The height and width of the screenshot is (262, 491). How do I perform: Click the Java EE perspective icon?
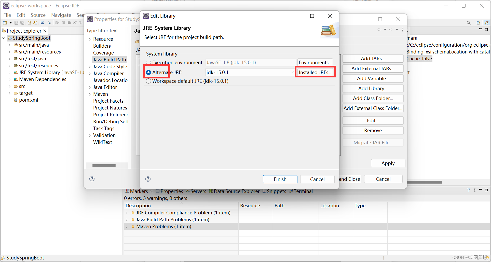coord(487,23)
